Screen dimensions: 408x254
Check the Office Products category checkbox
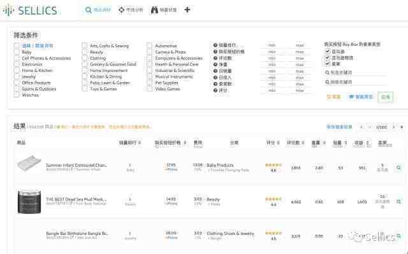[17, 83]
